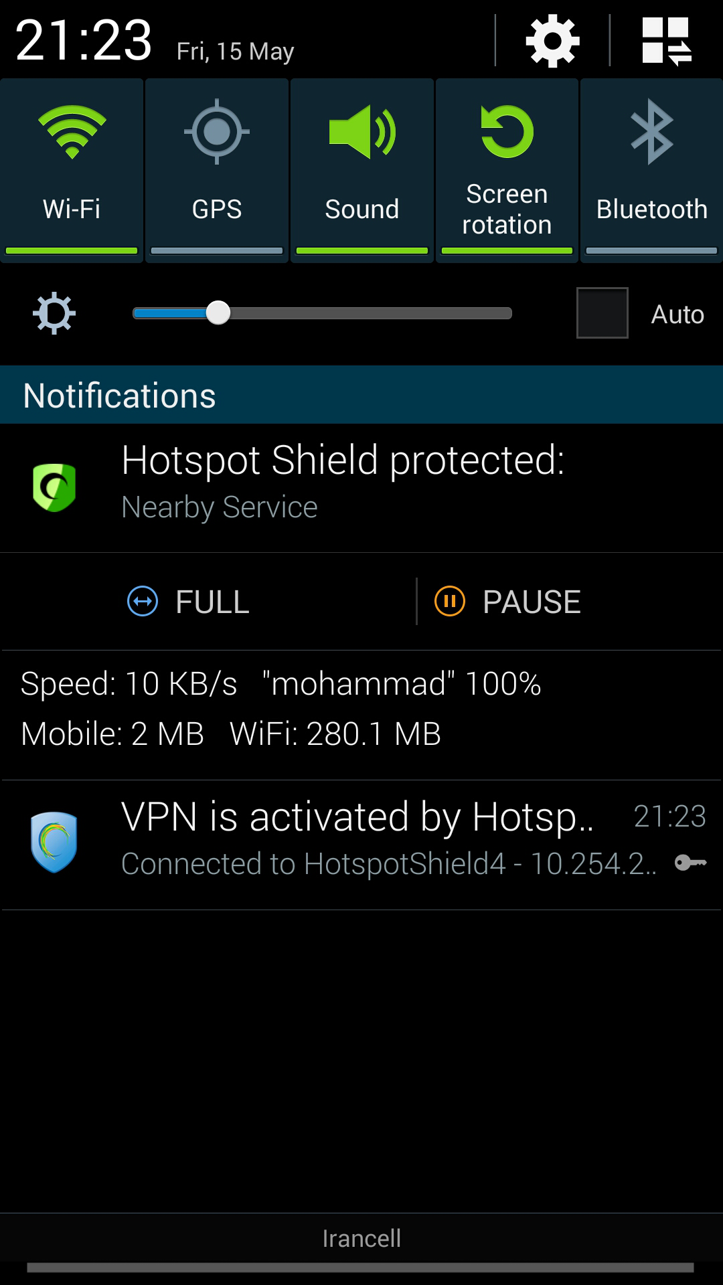The width and height of the screenshot is (723, 1285).
Task: Mute Sound quick toggle
Action: point(362,171)
